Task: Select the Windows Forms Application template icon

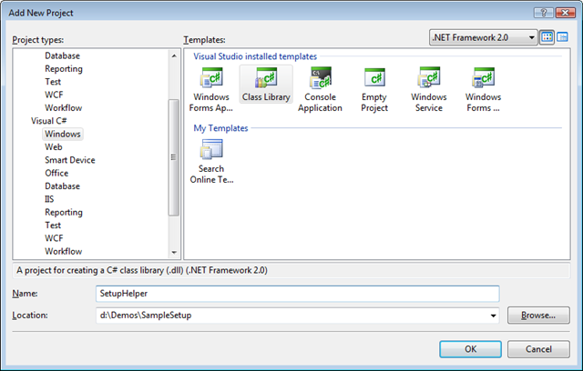Action: [x=211, y=78]
